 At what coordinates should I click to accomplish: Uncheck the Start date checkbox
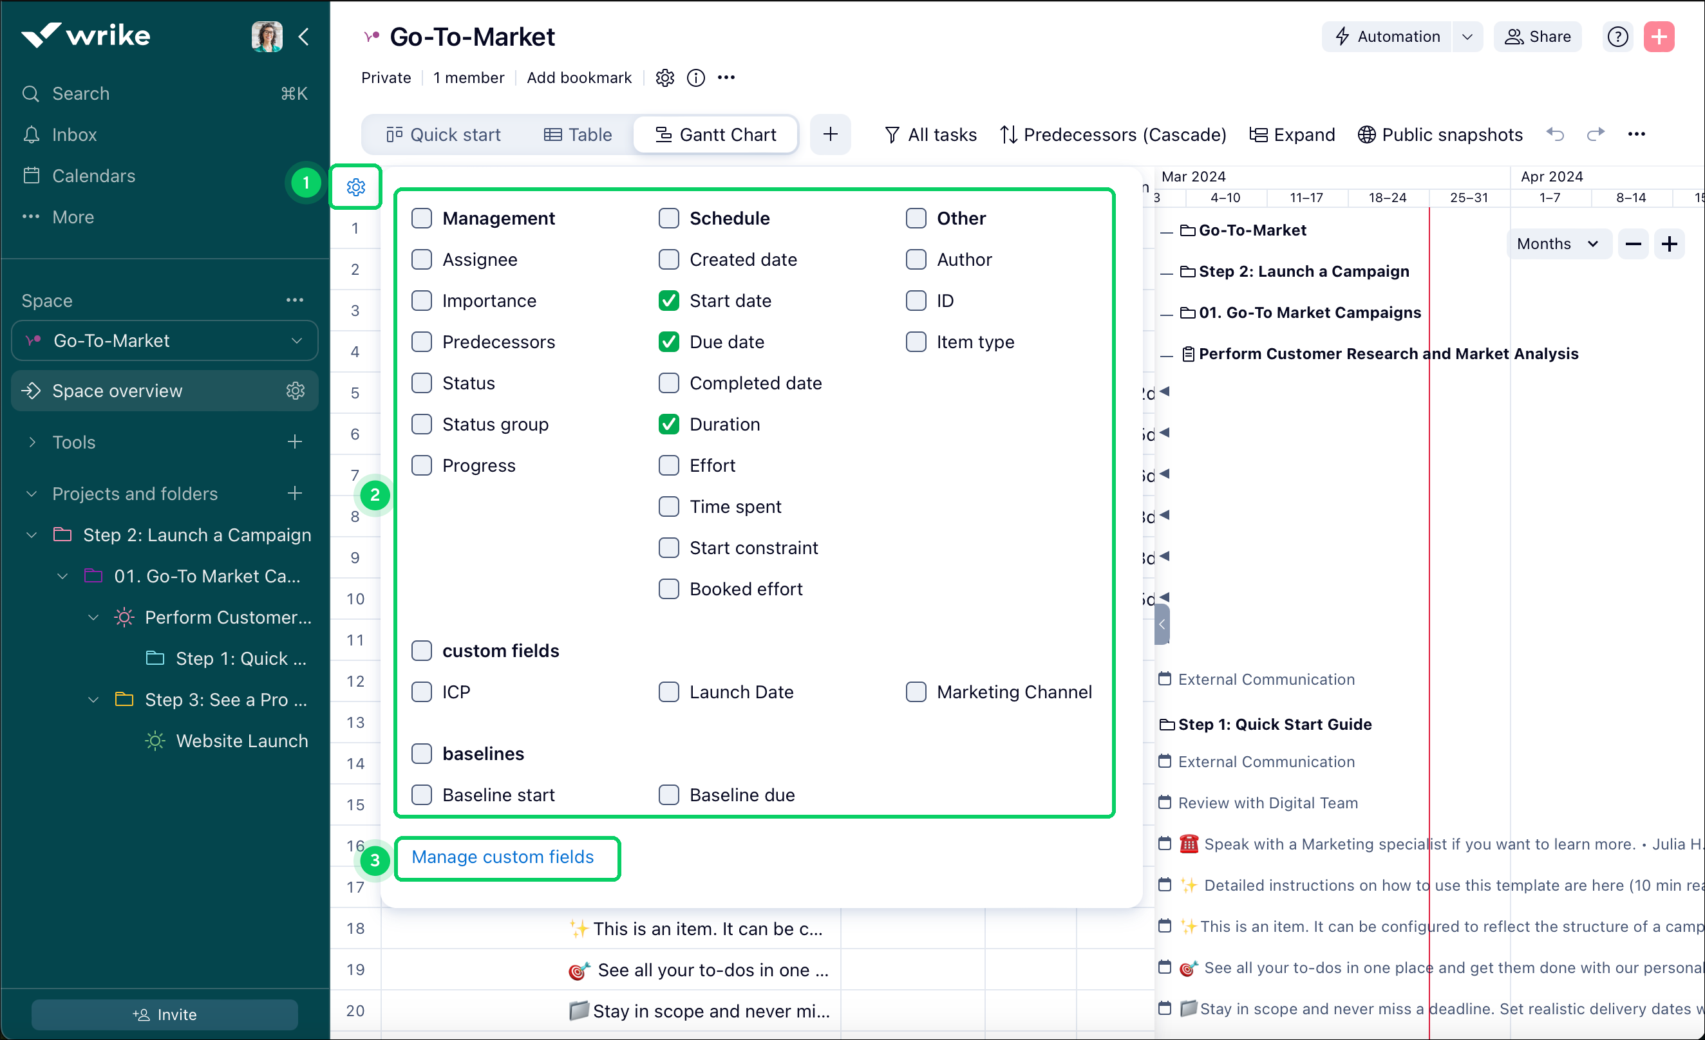tap(668, 300)
